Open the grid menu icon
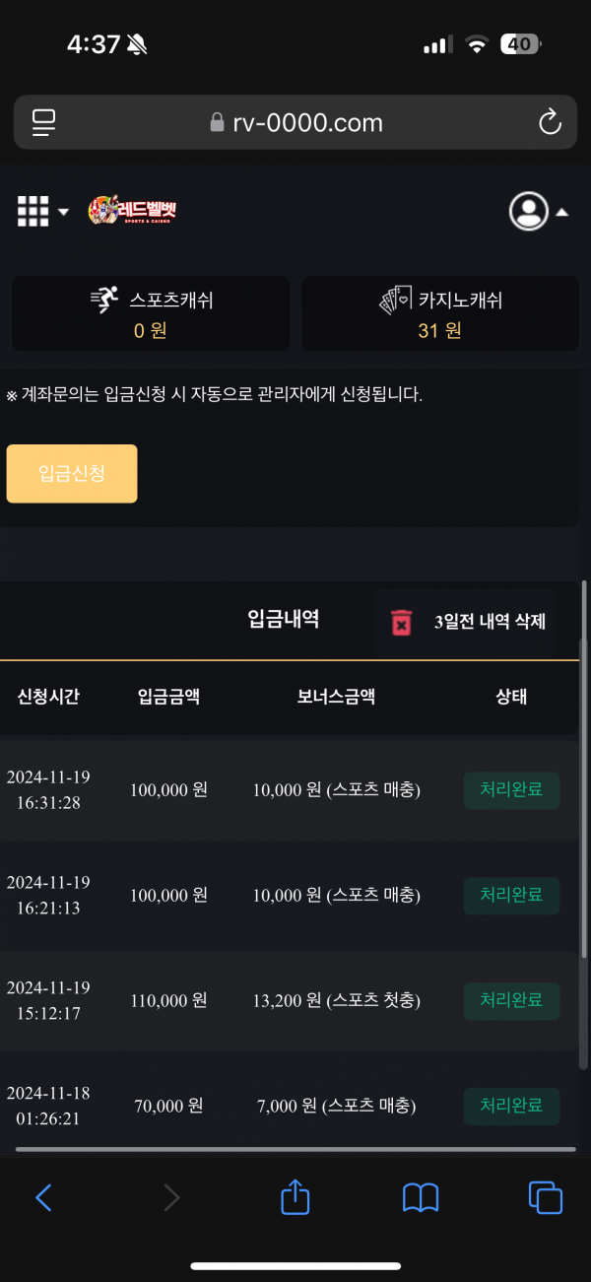 point(33,211)
